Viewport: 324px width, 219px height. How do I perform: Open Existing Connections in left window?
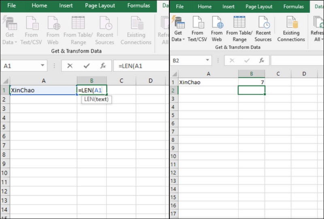[x=136, y=30]
